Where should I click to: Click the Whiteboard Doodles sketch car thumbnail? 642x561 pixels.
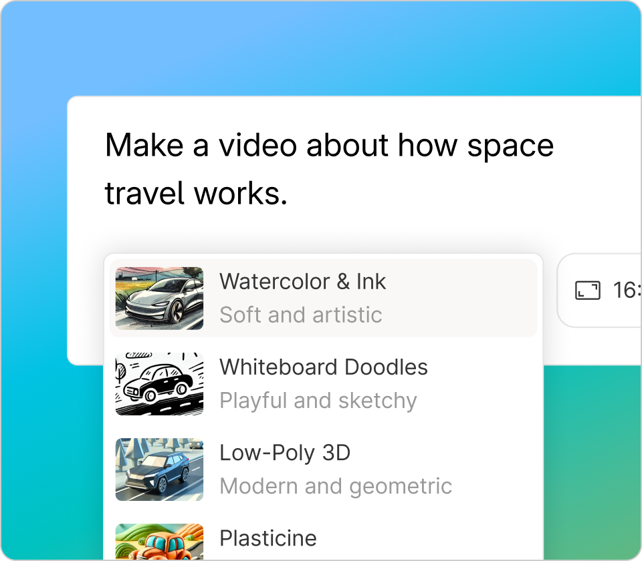159,383
